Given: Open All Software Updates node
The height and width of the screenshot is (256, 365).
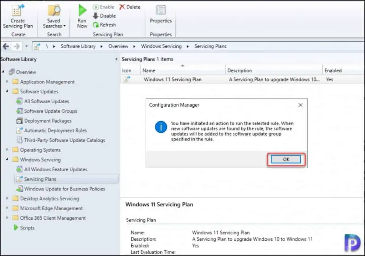Looking at the screenshot, I should [x=47, y=101].
